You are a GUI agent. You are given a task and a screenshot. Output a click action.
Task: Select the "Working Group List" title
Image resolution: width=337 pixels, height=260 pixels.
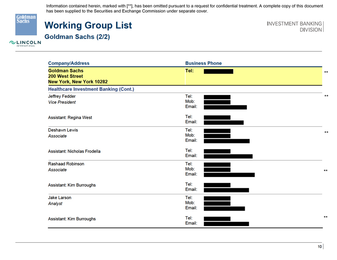(88, 26)
